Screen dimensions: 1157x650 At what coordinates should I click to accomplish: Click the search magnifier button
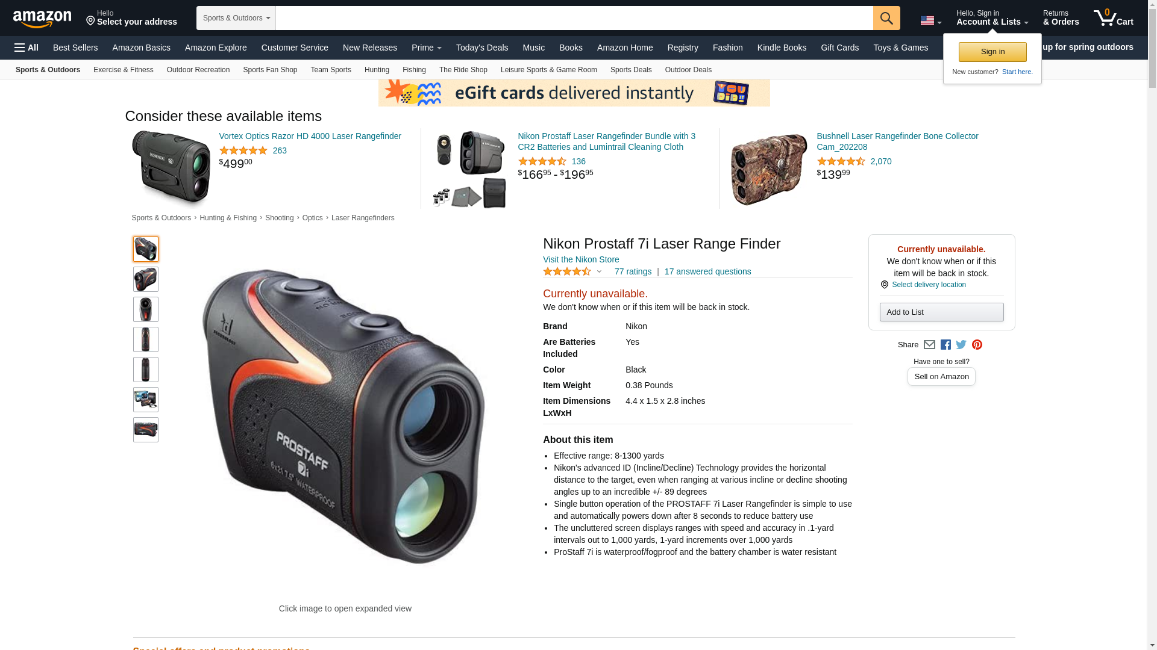pos(886,18)
